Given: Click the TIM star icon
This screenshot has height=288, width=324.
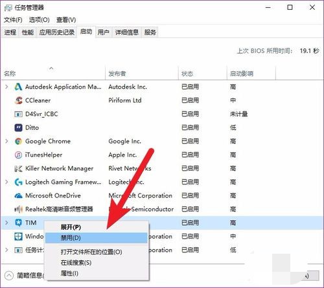Looking at the screenshot, I should coord(18,223).
